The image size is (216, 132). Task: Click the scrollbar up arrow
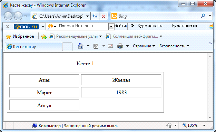coord(210,56)
